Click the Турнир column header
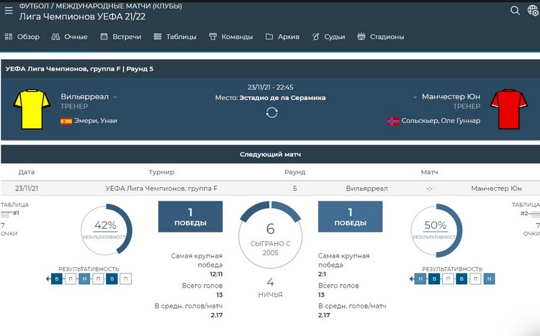 161,172
